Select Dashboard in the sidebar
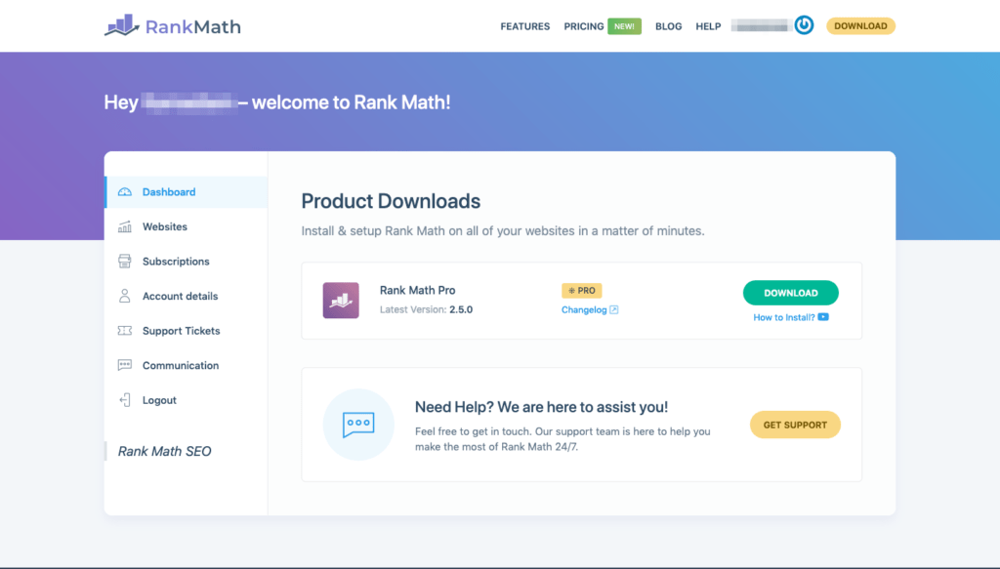Screen dimensions: 1000x569 (x=187, y=192)
